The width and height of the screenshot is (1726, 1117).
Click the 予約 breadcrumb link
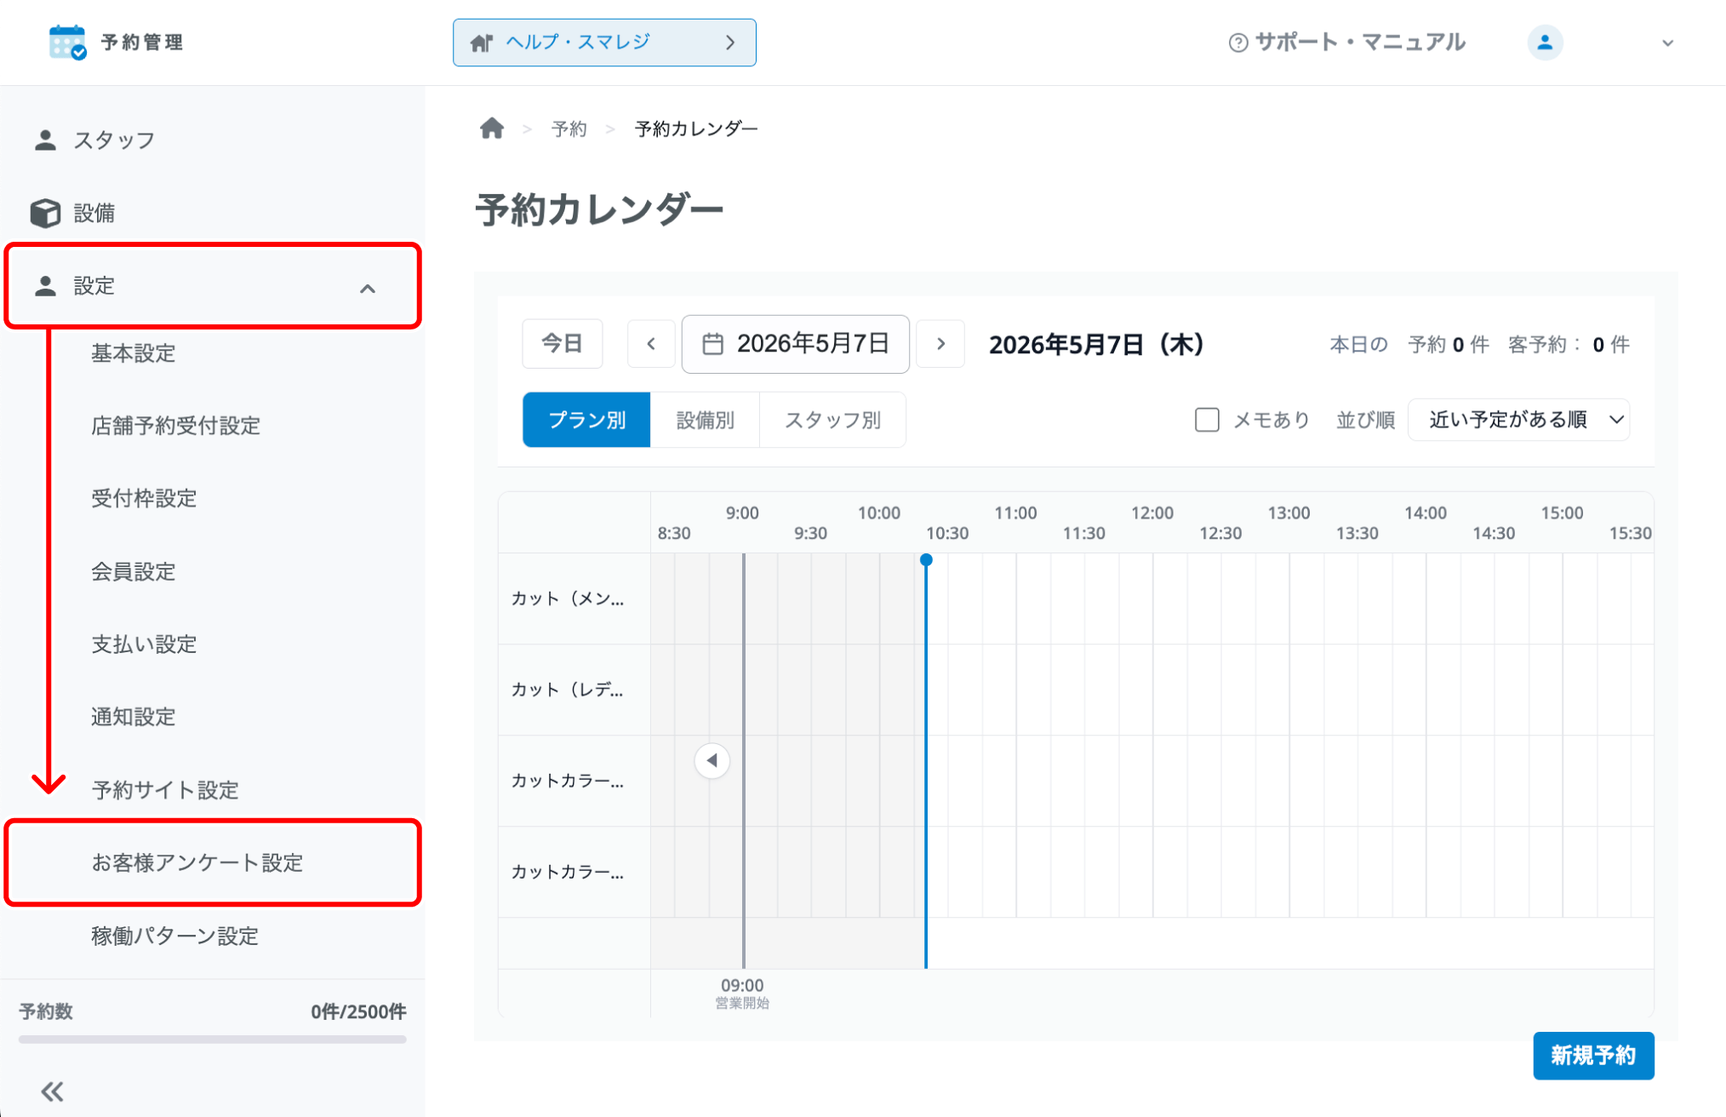(x=569, y=129)
